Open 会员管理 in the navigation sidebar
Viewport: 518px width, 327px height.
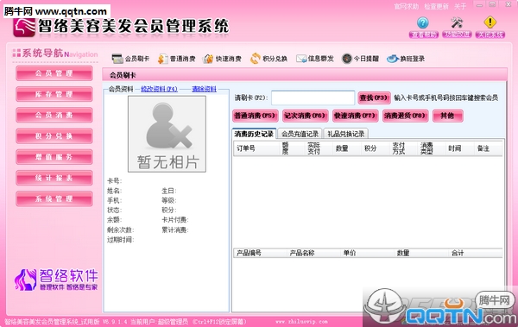(54, 73)
